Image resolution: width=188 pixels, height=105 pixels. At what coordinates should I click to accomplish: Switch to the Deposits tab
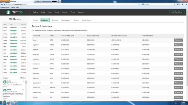click(55, 20)
